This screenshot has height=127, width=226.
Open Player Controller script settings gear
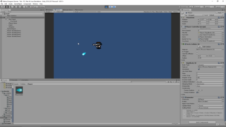223,27
